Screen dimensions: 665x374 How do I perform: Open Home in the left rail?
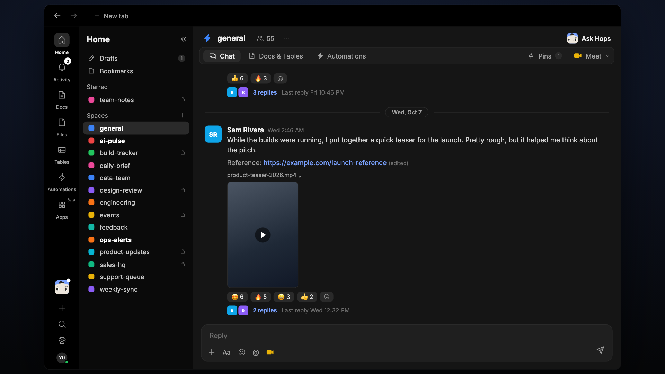(x=62, y=44)
